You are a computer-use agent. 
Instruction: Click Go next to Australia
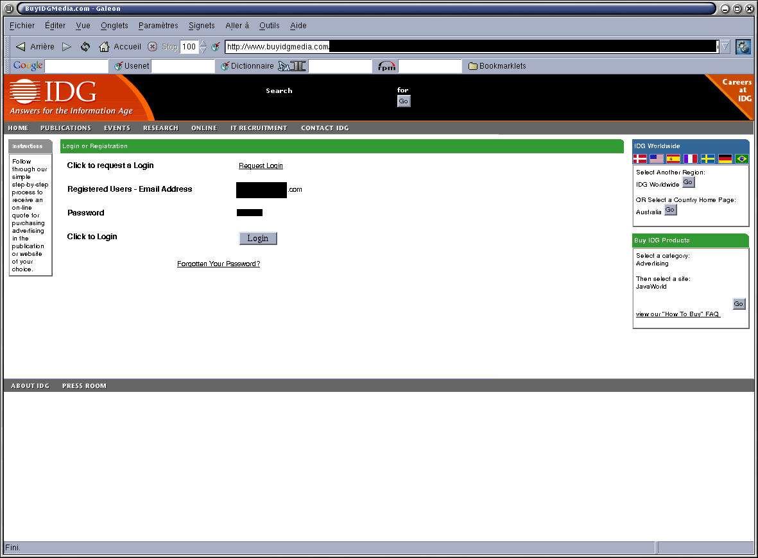tap(671, 210)
